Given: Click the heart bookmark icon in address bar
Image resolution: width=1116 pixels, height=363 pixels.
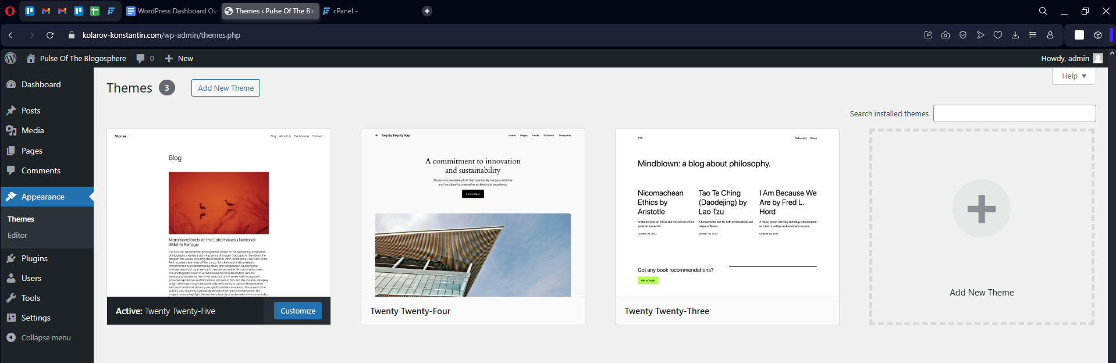Looking at the screenshot, I should tap(998, 35).
